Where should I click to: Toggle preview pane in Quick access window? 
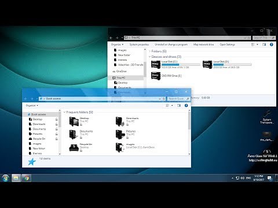pos(179,105)
